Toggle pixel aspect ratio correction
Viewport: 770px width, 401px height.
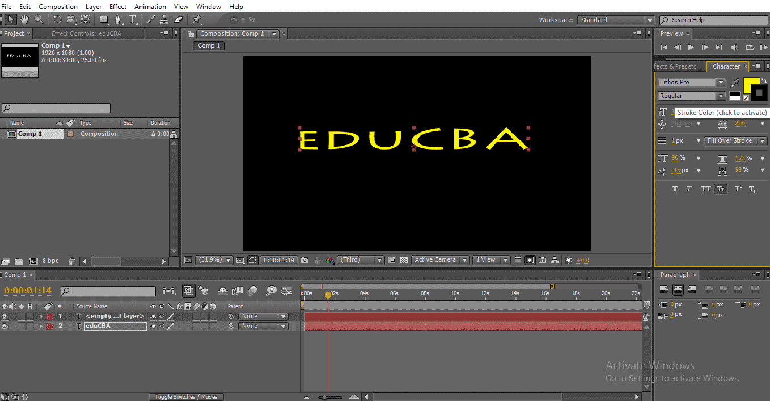click(517, 260)
